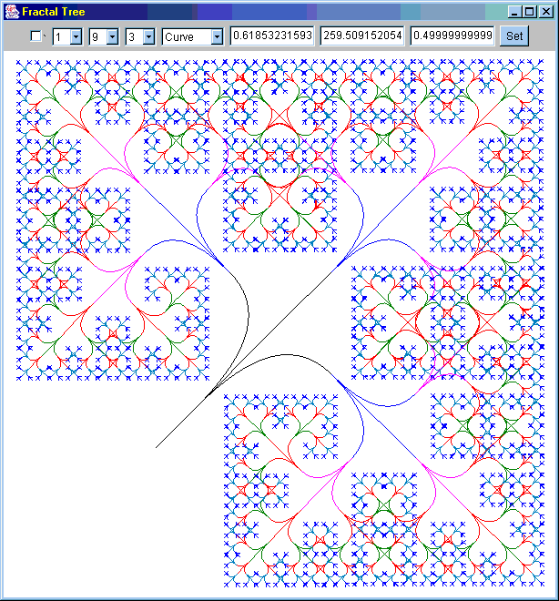Close the Fractal Tree window
Screen dimensions: 559x601
(545, 12)
